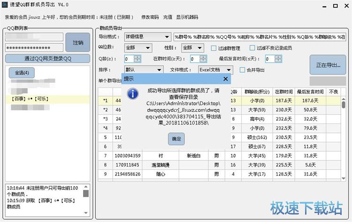The width and height of the screenshot is (352, 222).
Task: Click the export format template text field
Action: (260, 37)
